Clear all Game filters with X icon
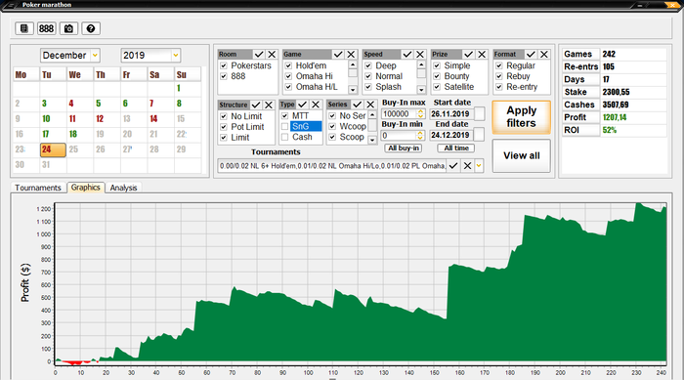 pyautogui.click(x=351, y=54)
